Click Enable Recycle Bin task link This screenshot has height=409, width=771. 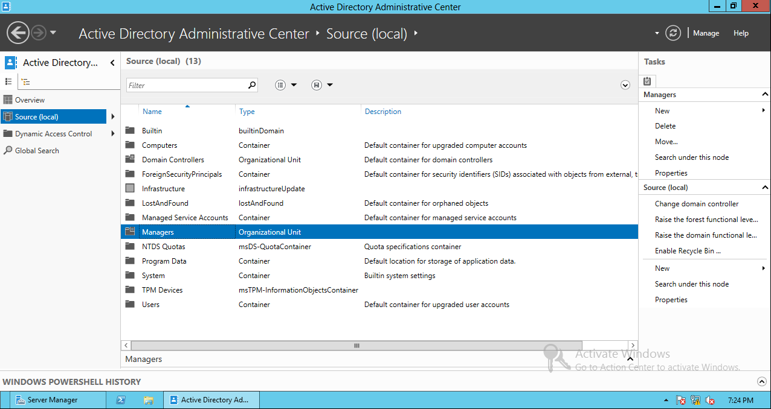[x=689, y=250]
